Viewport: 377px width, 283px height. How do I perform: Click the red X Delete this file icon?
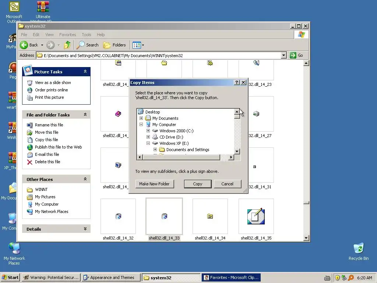30,162
